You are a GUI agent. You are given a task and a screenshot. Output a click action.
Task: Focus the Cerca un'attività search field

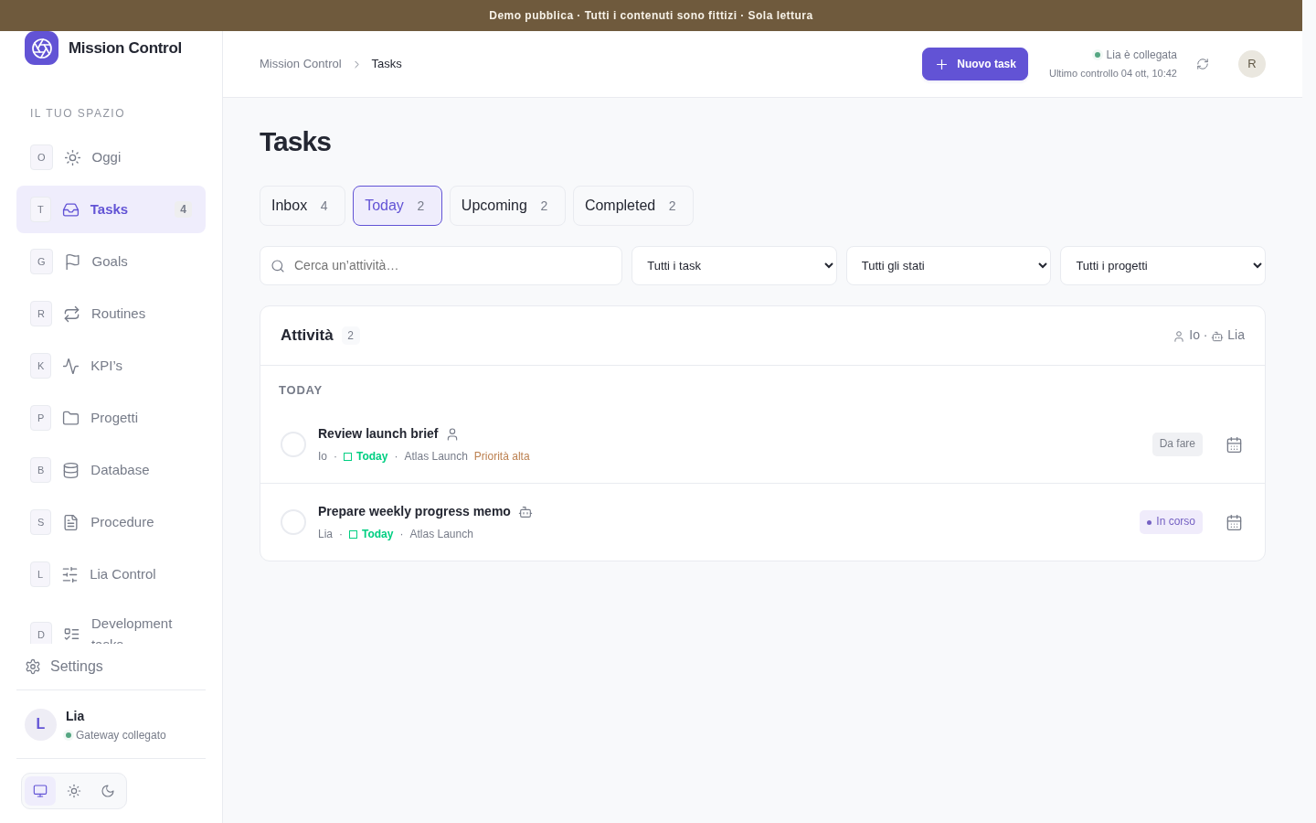tap(440, 265)
